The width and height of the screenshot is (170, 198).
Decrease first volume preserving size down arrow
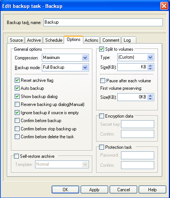click(x=150, y=98)
